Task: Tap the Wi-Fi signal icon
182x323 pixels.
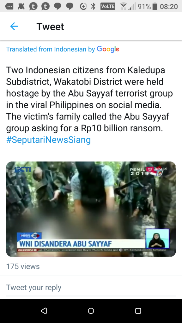Action: [123, 6]
